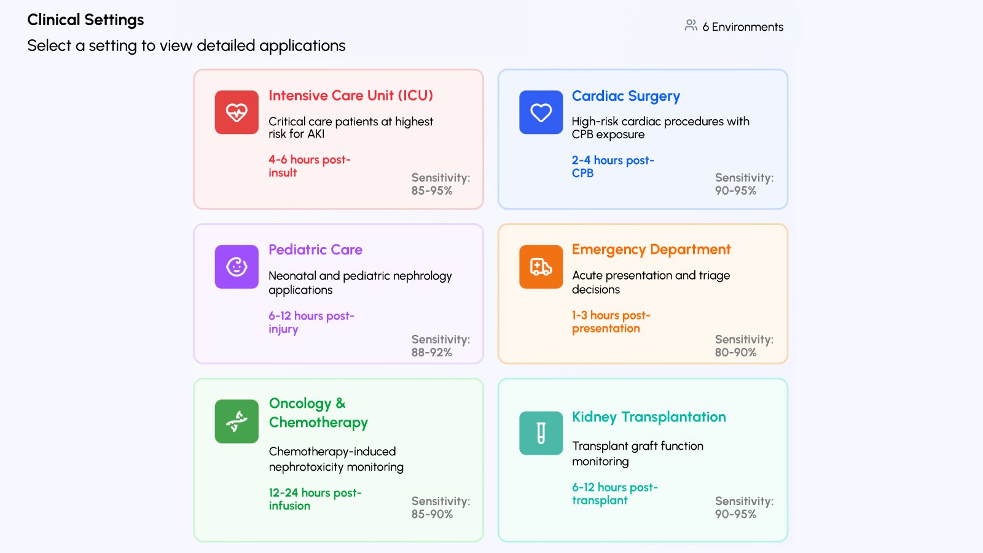Click the Sensitivity 85-95% text on ICU card

click(441, 184)
